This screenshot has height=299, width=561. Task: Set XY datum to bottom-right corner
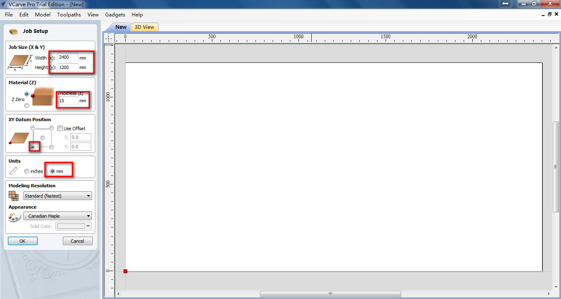51,147
